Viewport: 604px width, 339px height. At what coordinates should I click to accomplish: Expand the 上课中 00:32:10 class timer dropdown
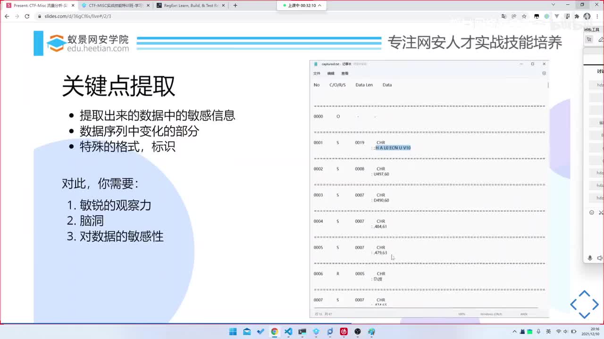click(x=319, y=5)
